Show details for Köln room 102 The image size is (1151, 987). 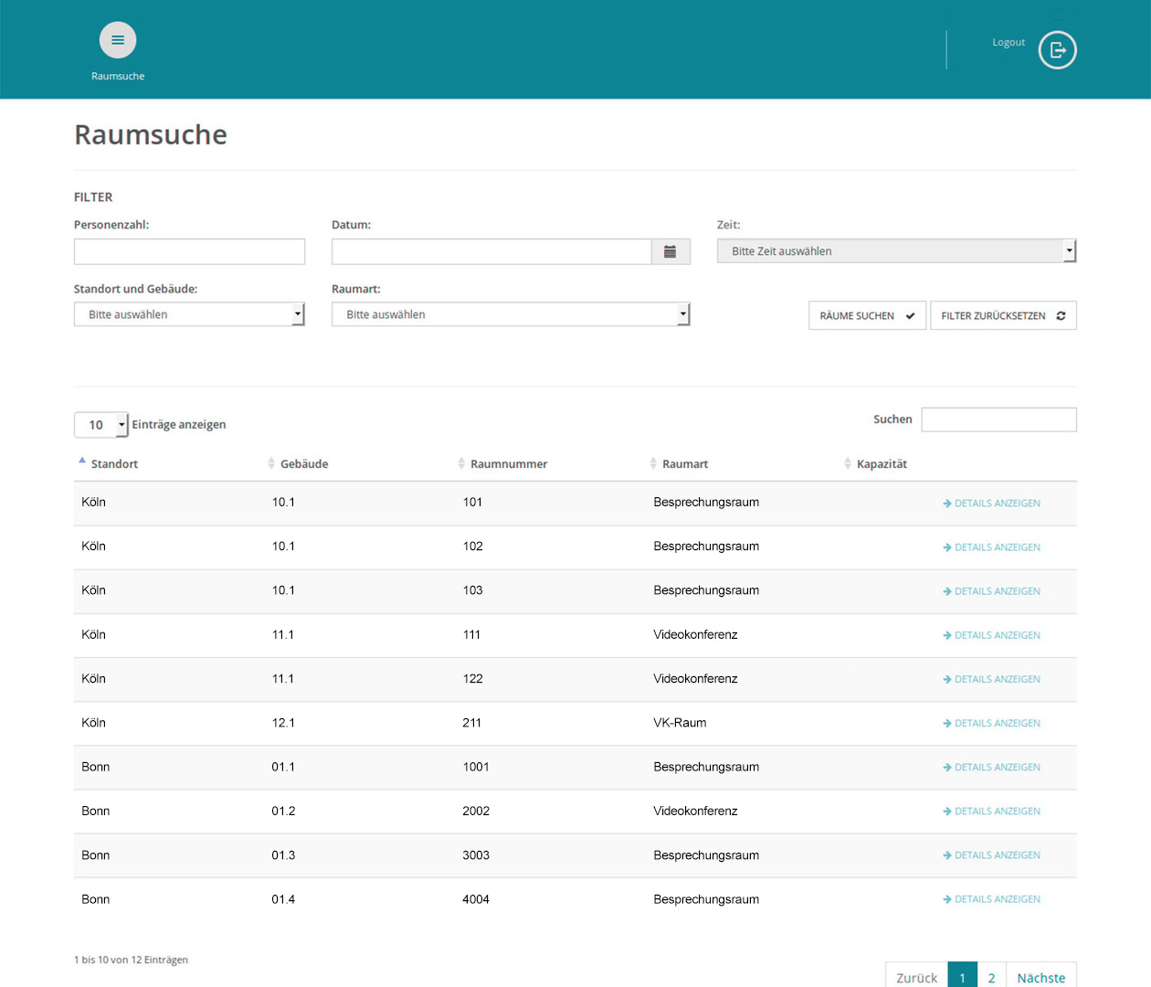click(x=991, y=547)
